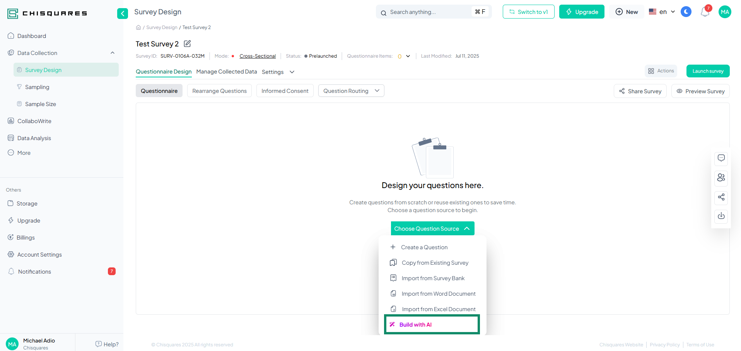
Task: Open the collaborators icon on right panel
Action: click(721, 178)
